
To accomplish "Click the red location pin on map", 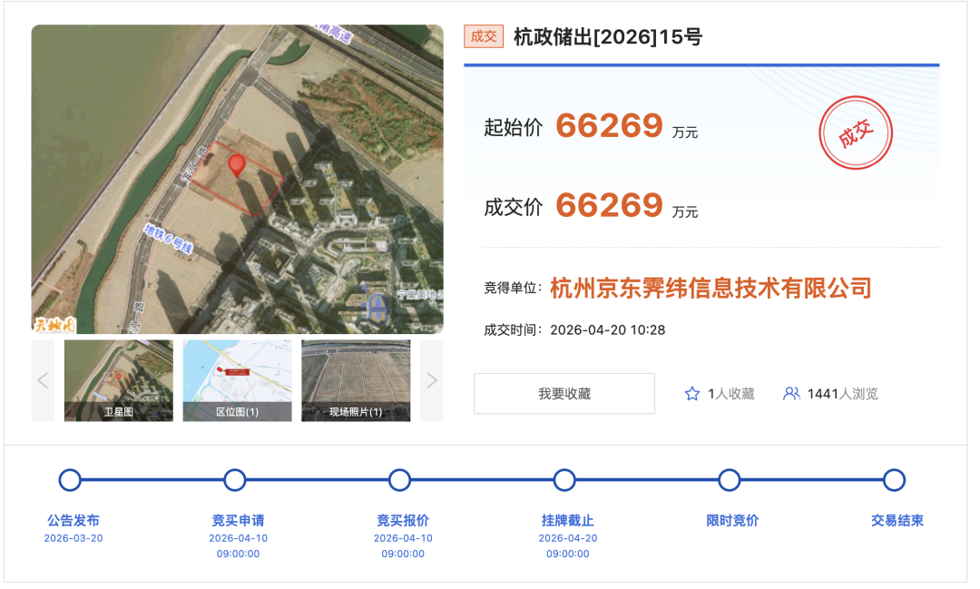I will click(237, 164).
